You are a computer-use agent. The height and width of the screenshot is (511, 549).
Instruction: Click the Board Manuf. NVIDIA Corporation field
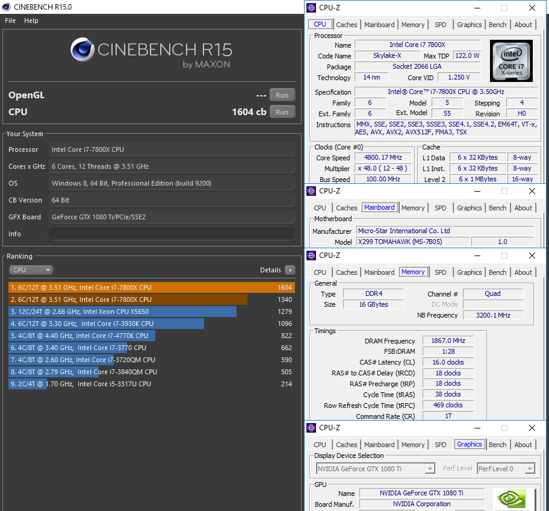pyautogui.click(x=421, y=504)
